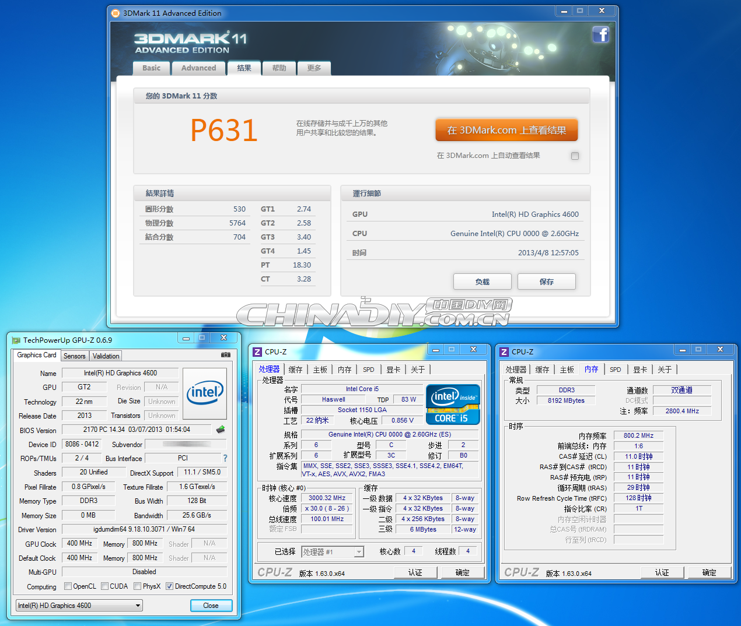Click the 3DMark title bar logo icon

(x=114, y=13)
